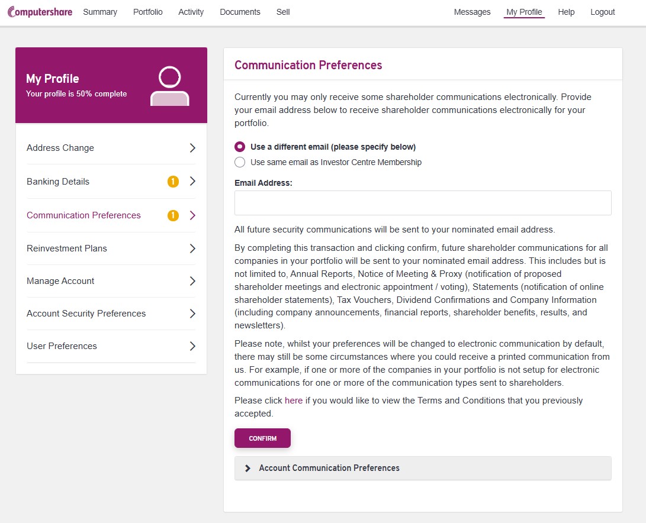This screenshot has width=646, height=523.
Task: Click the Computershare logo
Action: tap(40, 12)
